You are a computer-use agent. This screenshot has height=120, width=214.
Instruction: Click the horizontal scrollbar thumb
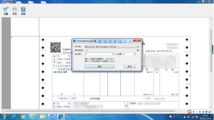tap(90, 110)
